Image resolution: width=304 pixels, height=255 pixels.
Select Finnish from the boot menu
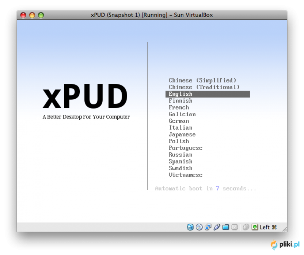[180, 101]
